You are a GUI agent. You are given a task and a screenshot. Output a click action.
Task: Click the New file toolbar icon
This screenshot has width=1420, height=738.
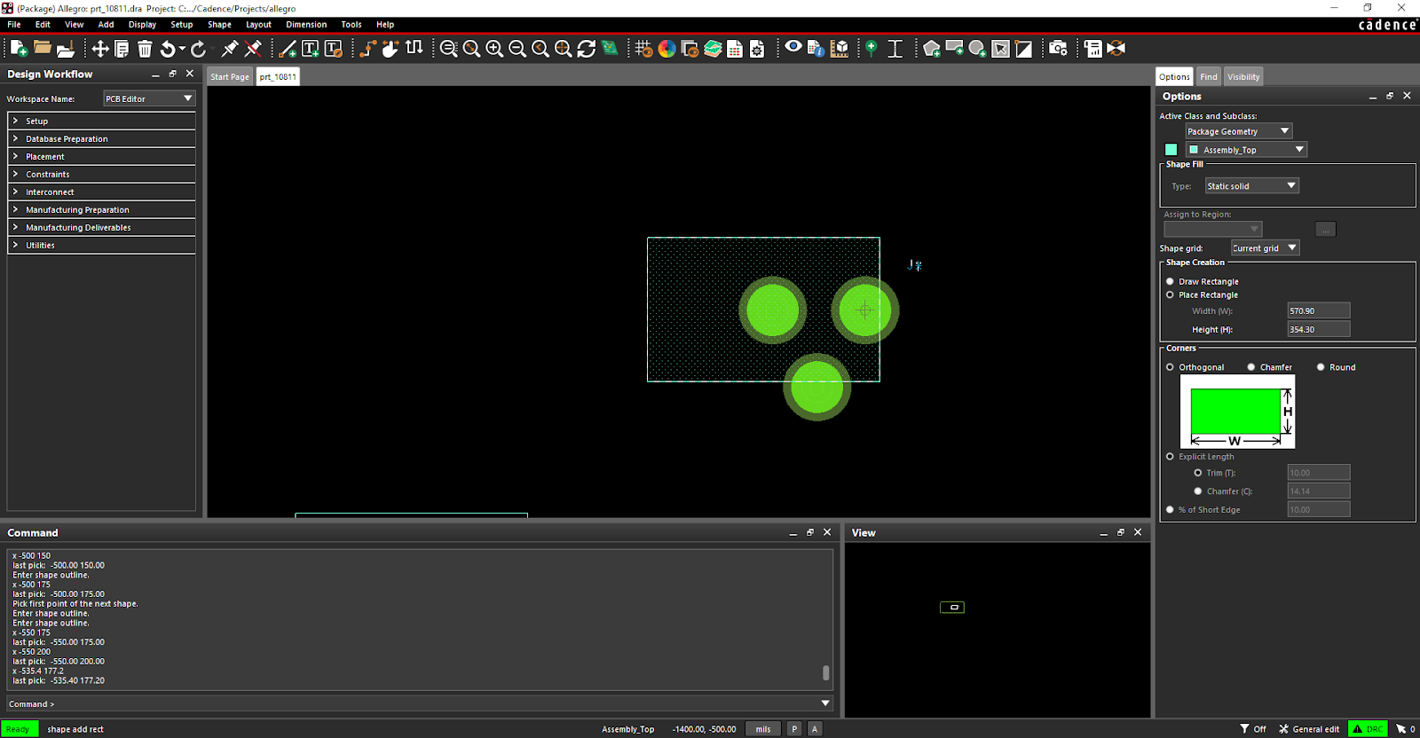pos(19,49)
